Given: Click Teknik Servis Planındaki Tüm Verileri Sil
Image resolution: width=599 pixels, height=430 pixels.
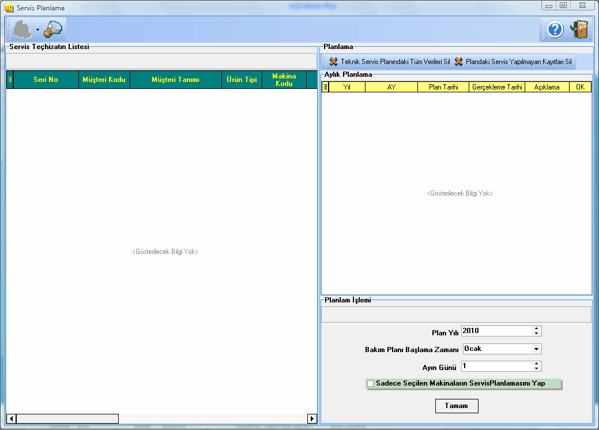Looking at the screenshot, I should pos(390,62).
